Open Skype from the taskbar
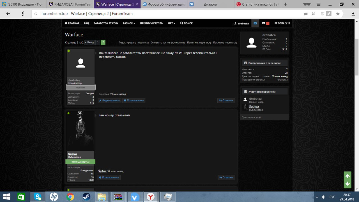The height and width of the screenshot is (202, 359). pyautogui.click(x=38, y=197)
